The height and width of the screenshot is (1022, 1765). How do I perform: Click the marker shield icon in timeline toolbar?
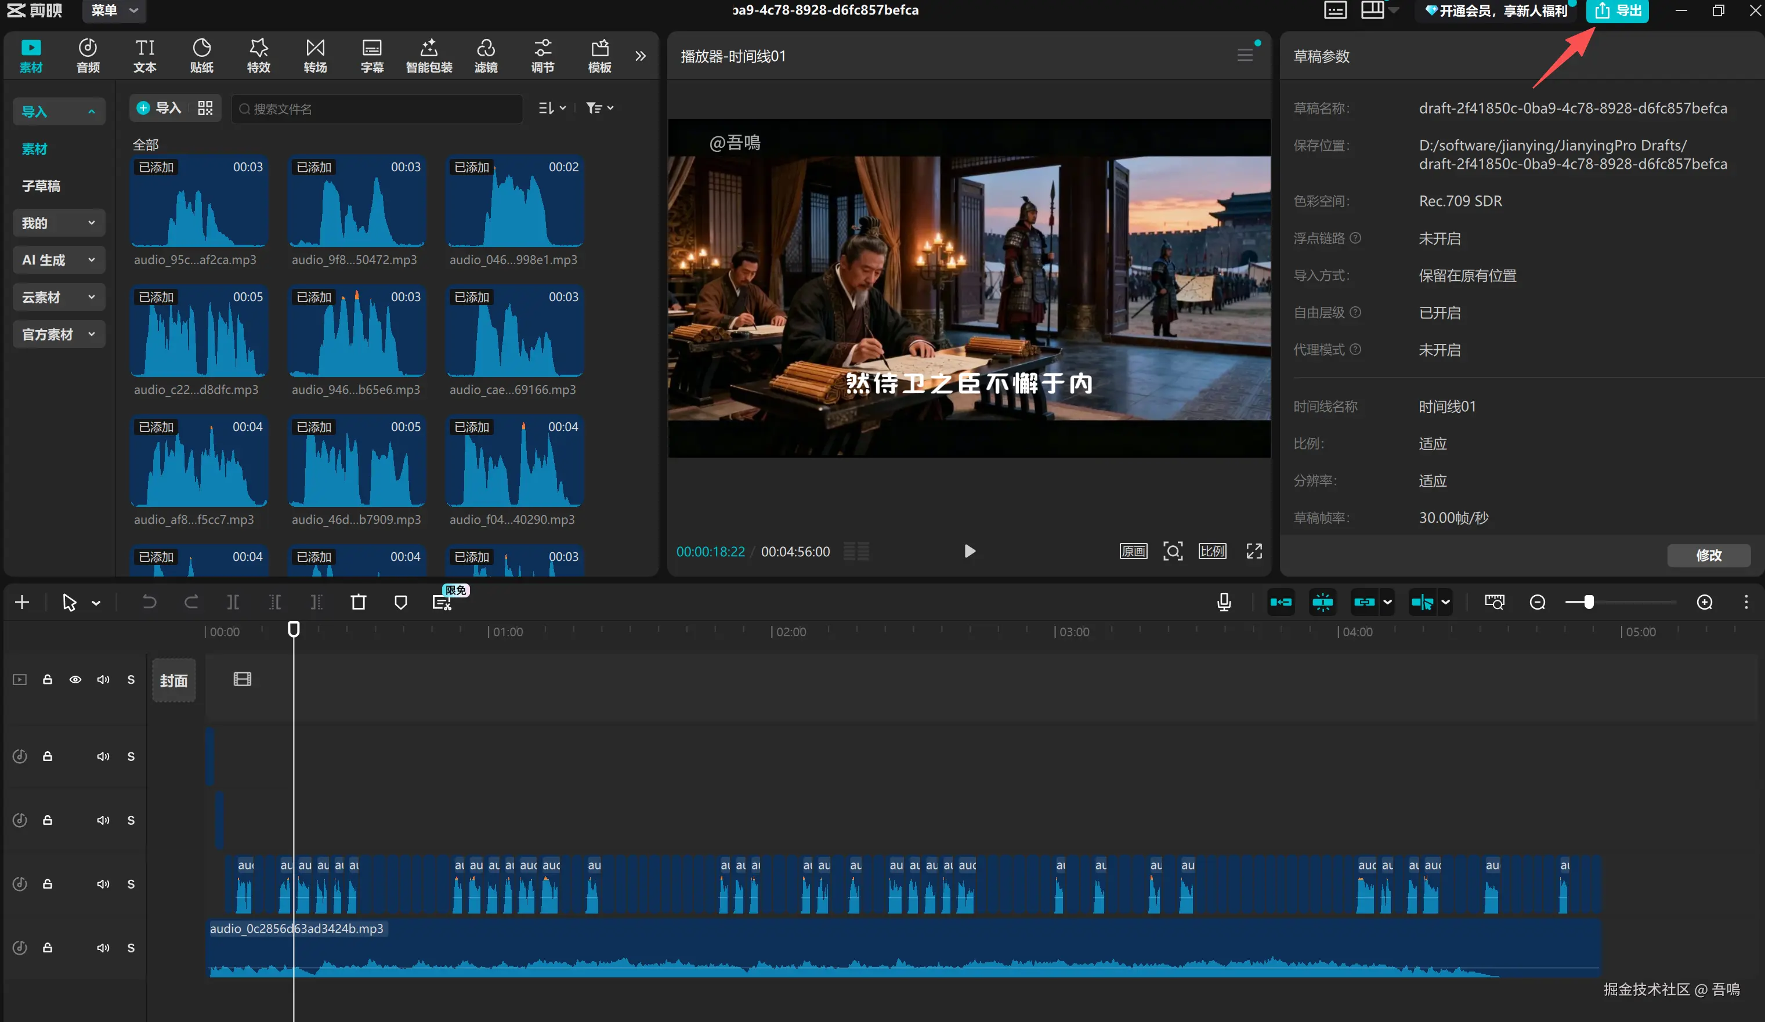(x=400, y=602)
